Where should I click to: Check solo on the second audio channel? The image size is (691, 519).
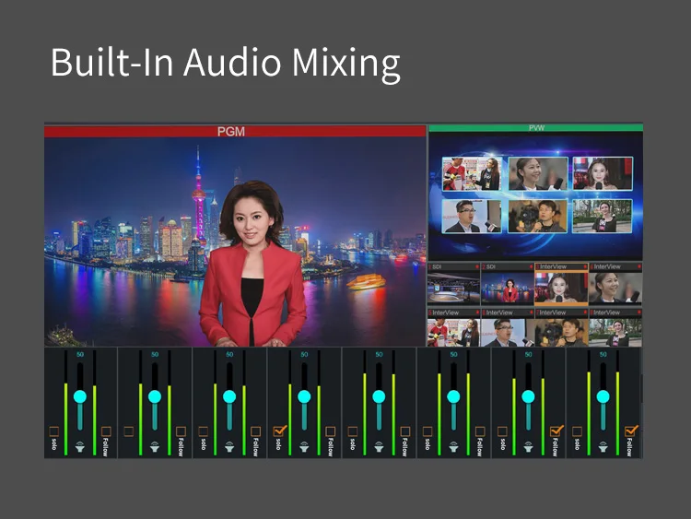click(x=129, y=431)
